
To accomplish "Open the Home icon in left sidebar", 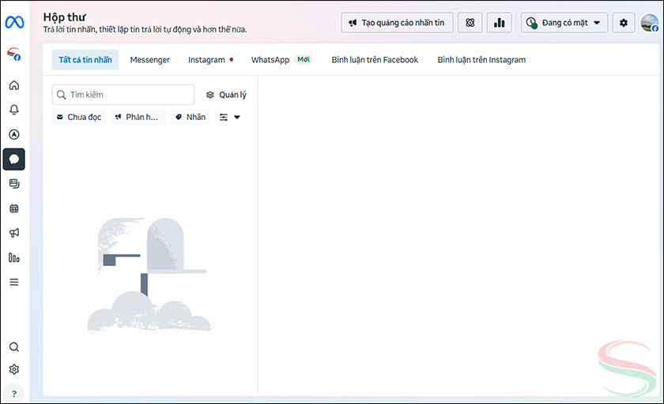I will (13, 85).
